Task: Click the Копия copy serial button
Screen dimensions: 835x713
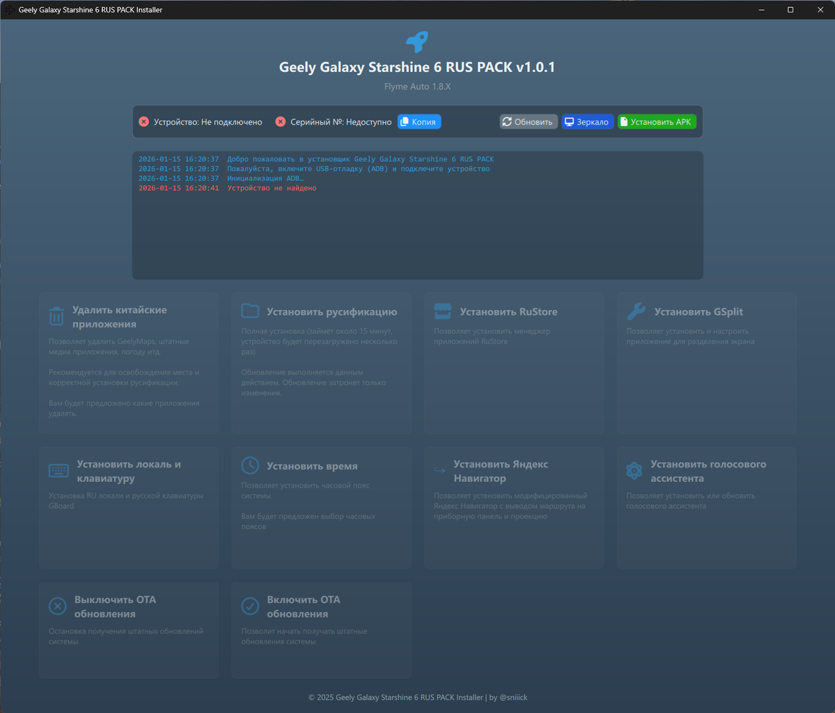Action: coord(419,122)
